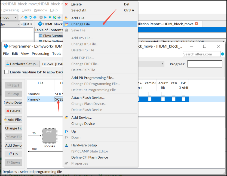Choose Add PR Programming File... entry
This screenshot has height=176, width=227.
(100, 78)
